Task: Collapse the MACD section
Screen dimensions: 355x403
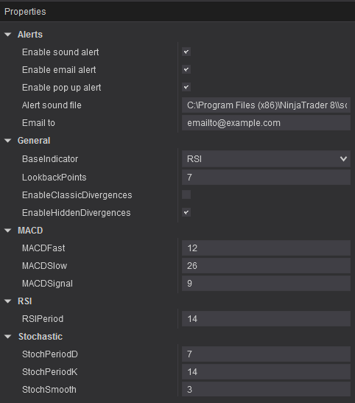Action: point(8,231)
